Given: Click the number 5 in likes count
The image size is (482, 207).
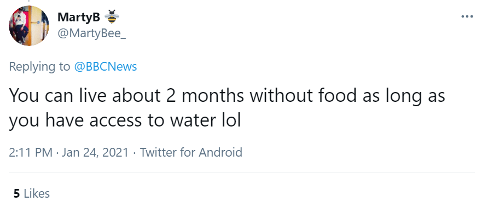Looking at the screenshot, I should coord(16,193).
